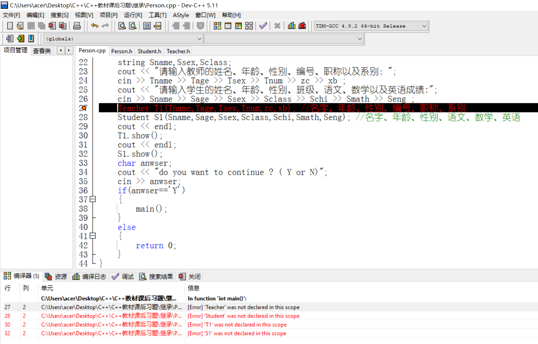Collapse the code fold at line 37

point(93,199)
